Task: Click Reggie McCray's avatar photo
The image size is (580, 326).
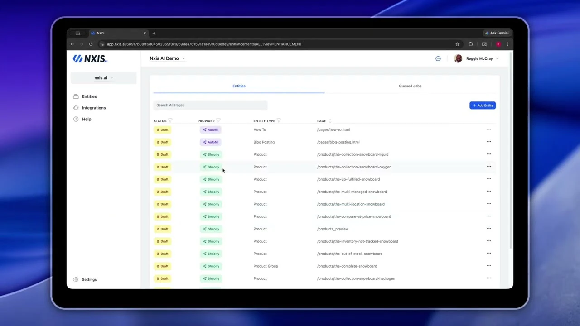Action: [x=458, y=58]
